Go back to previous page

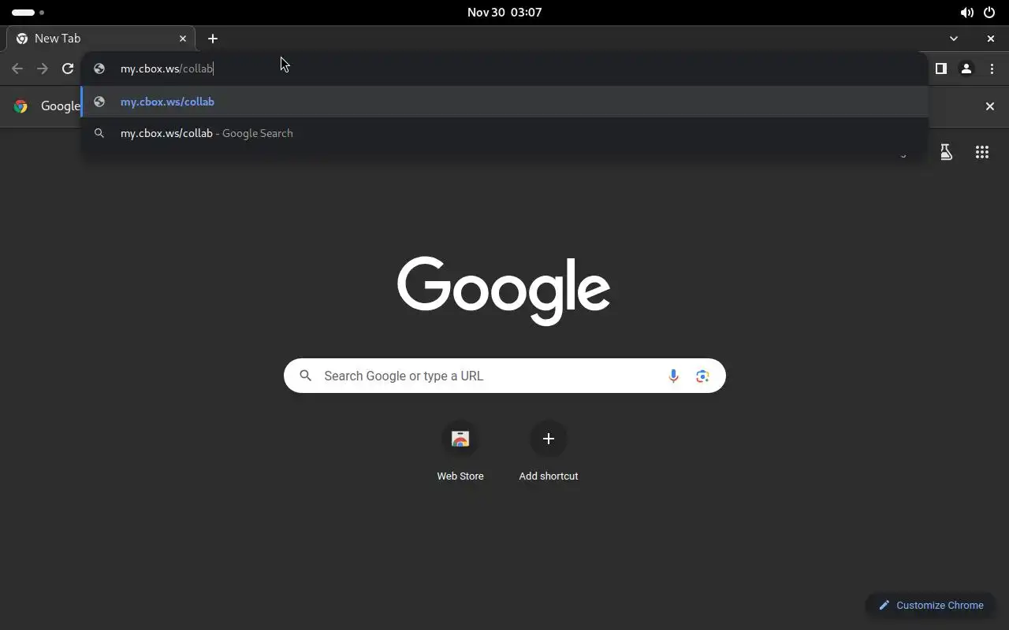pos(17,69)
